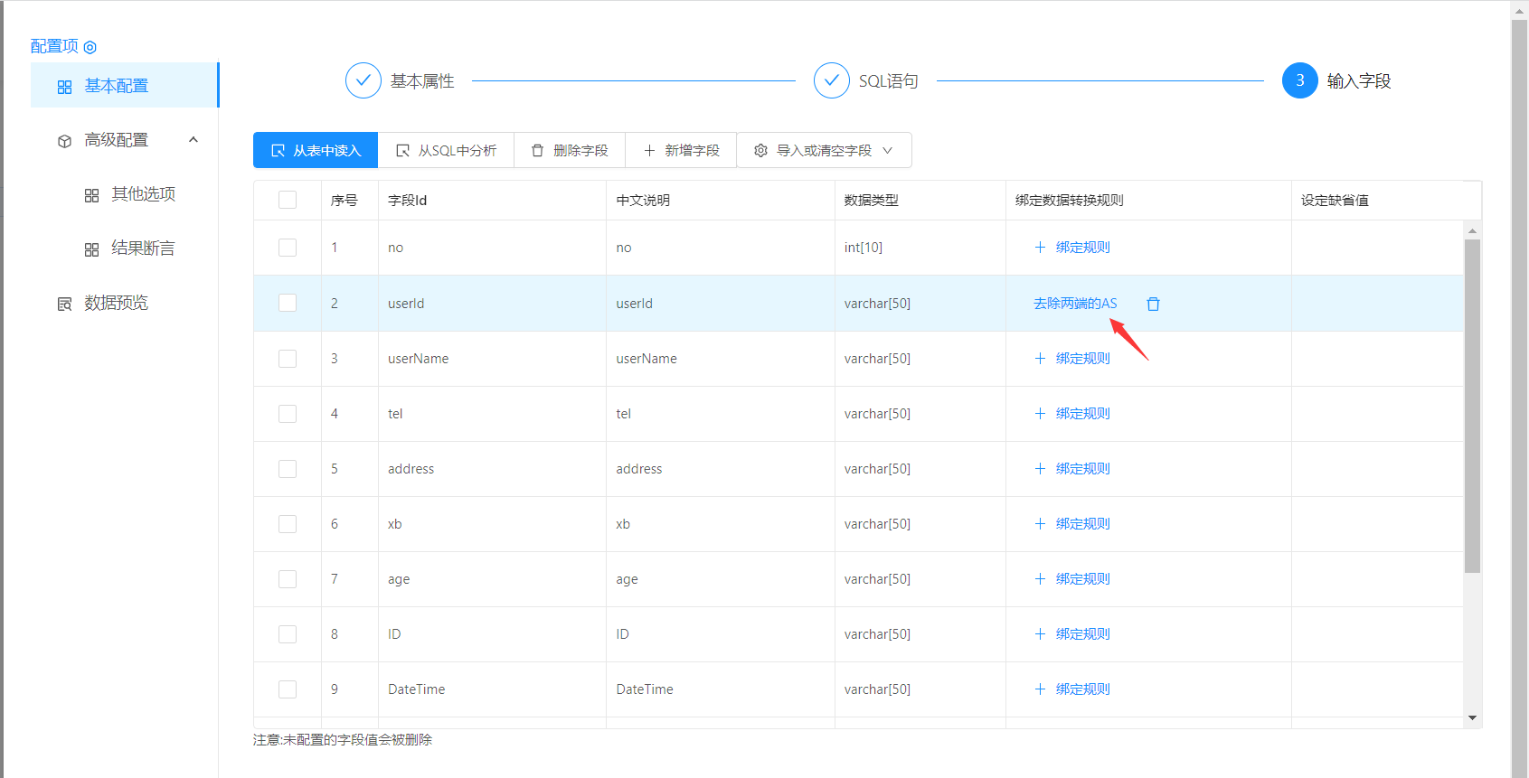Click the 数据预览 sidebar icon

point(64,304)
